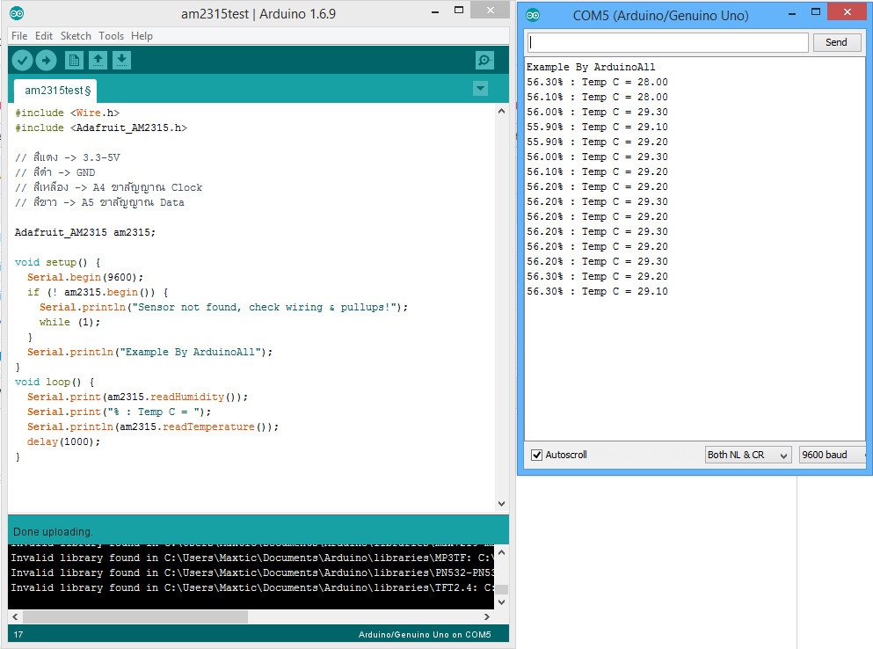This screenshot has width=873, height=649.
Task: Click the "A5" Data wiring comment line
Action: click(x=99, y=203)
